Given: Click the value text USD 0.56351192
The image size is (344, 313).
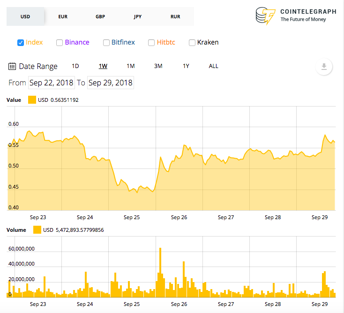Looking at the screenshot, I should click(58, 100).
